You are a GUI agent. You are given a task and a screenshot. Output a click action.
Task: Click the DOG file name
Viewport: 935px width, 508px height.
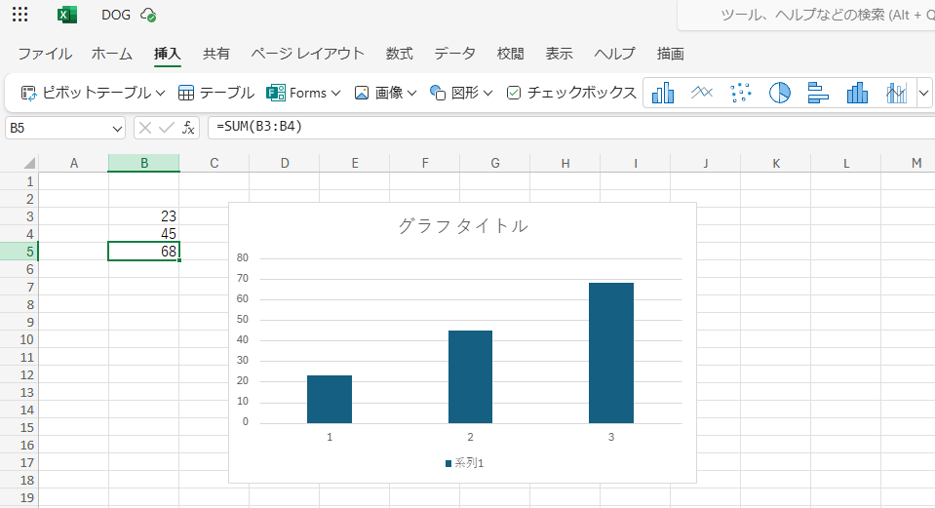tap(116, 15)
